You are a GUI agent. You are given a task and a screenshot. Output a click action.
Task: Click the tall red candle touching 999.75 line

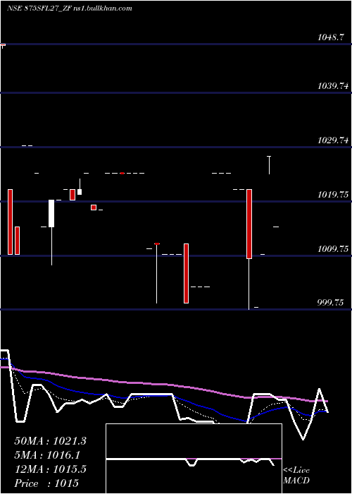coord(249,224)
